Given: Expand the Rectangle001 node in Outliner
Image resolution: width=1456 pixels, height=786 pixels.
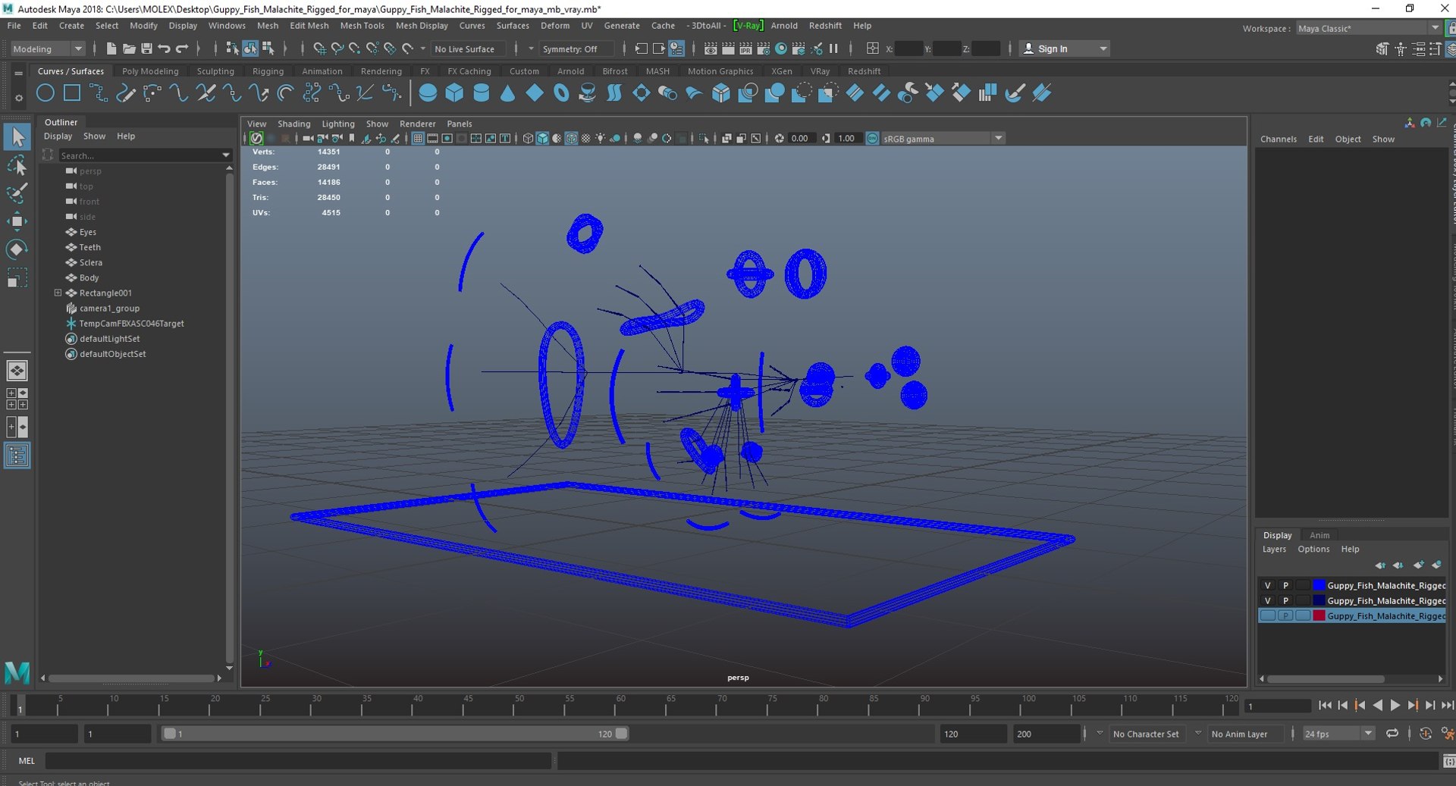Looking at the screenshot, I should click(58, 293).
